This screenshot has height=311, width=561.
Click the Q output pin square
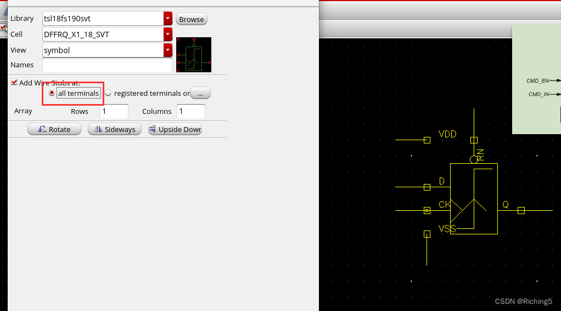click(521, 211)
